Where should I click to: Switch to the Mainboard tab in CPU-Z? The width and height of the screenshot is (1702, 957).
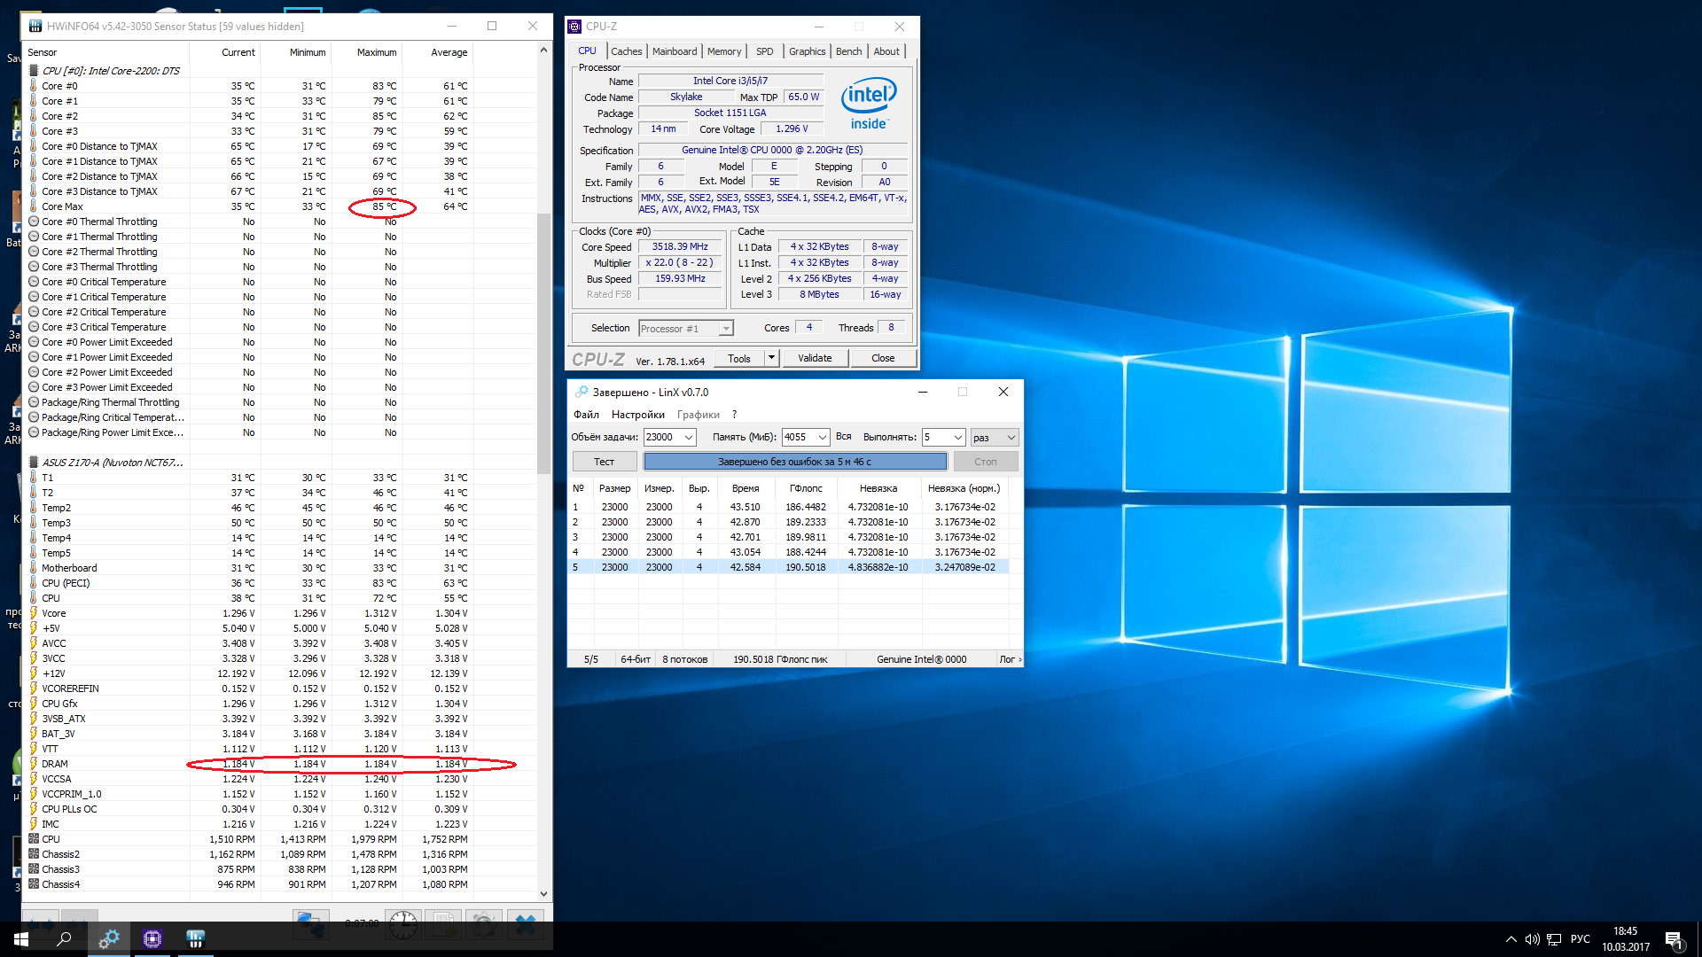coord(674,51)
